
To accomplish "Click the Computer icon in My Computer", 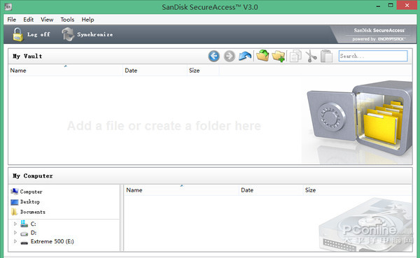I will (15, 192).
